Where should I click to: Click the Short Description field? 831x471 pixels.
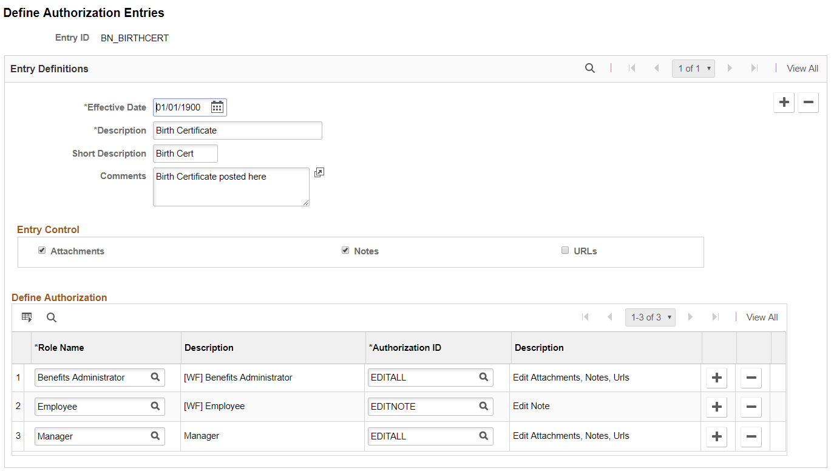(x=185, y=154)
